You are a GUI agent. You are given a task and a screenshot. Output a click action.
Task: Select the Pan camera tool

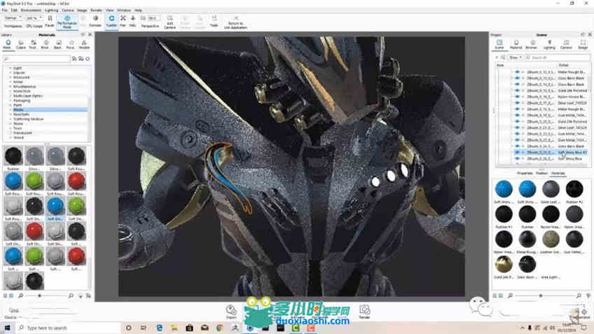(123, 21)
